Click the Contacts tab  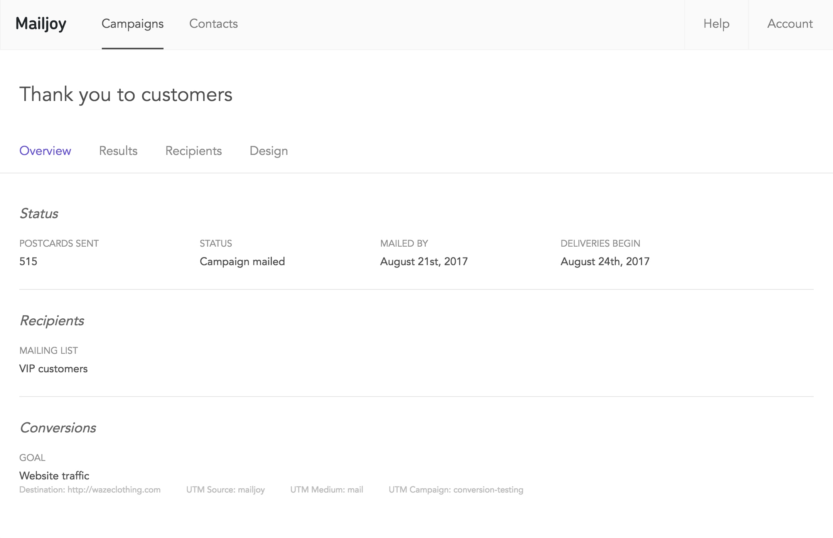click(x=214, y=24)
